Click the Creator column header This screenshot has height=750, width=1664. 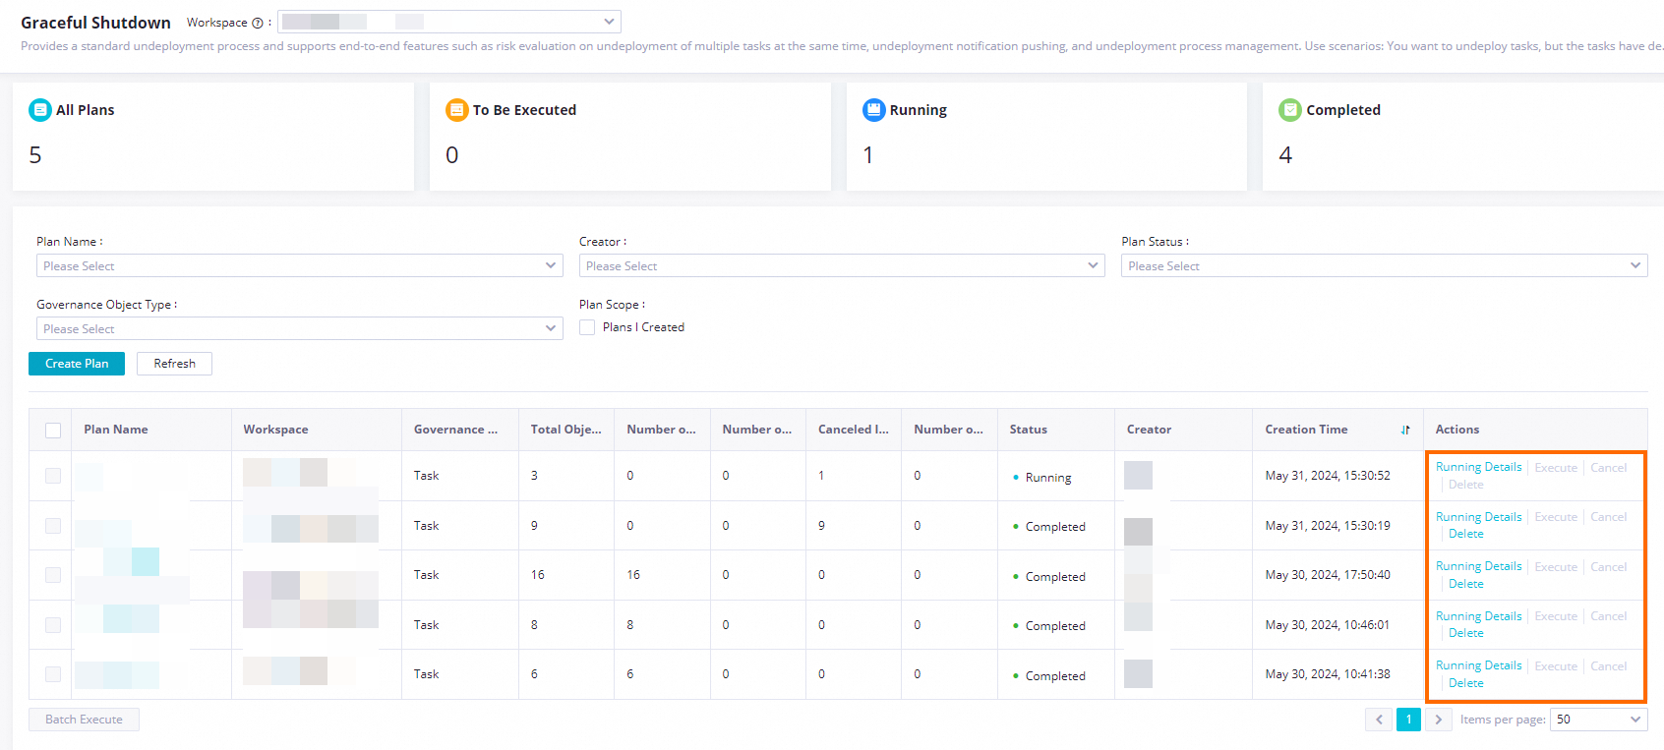(x=1149, y=430)
